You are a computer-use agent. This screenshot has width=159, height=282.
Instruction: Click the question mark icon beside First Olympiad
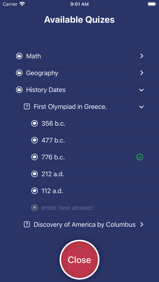(27, 107)
